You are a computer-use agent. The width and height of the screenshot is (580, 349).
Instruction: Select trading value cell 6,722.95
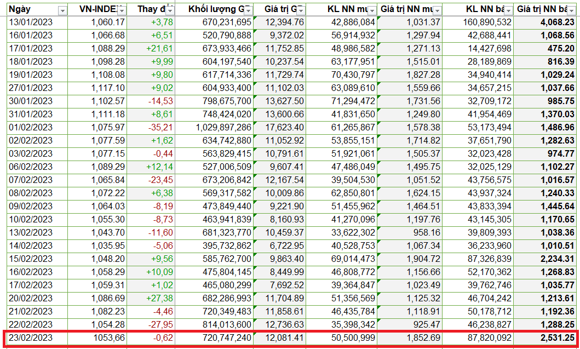280,246
